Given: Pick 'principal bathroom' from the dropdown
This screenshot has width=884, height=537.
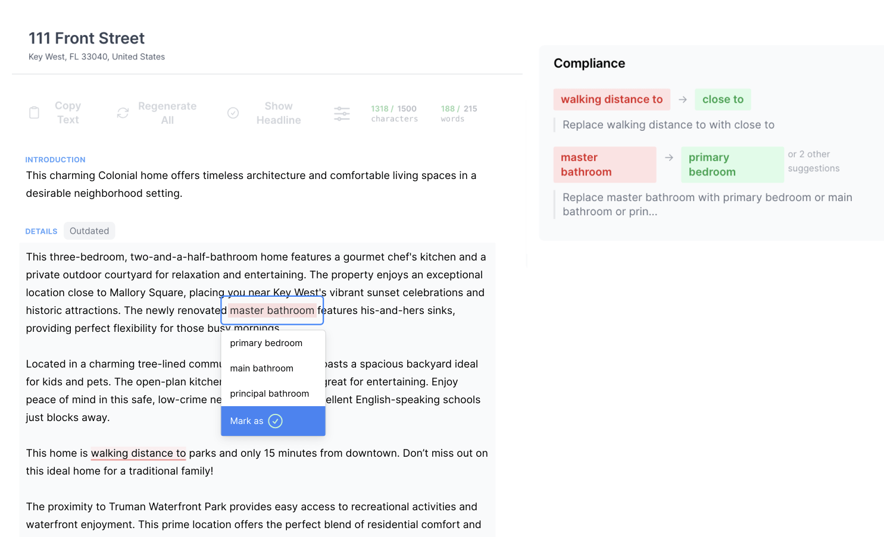Looking at the screenshot, I should (269, 394).
